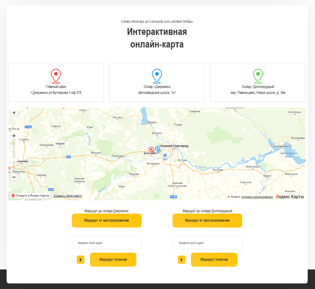The width and height of the screenshot is (315, 289).
Task: Open the map in Яндекс Картах
Action: (x=30, y=195)
